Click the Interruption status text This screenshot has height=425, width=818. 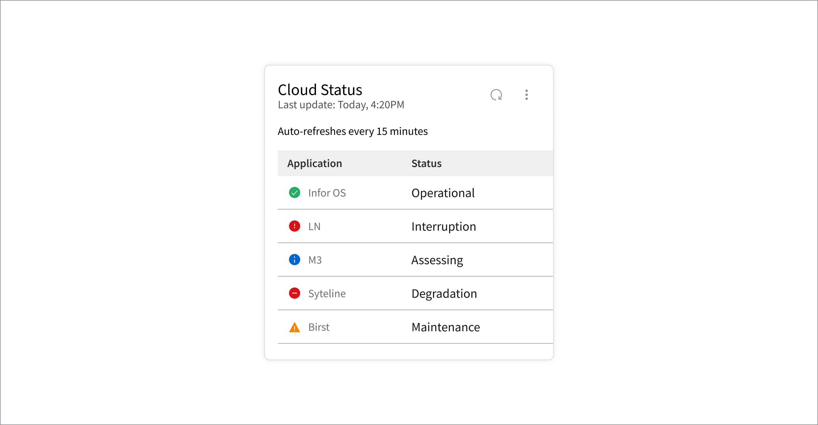(444, 227)
